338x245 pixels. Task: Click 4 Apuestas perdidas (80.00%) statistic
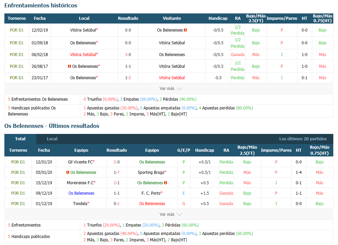[226, 108]
